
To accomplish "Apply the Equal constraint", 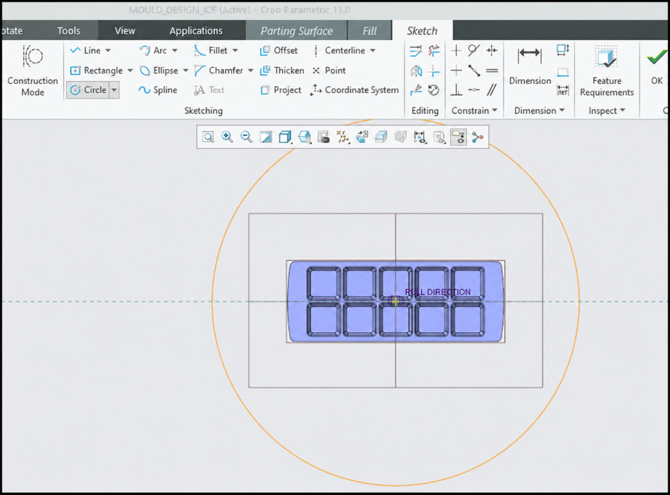I will click(x=492, y=70).
